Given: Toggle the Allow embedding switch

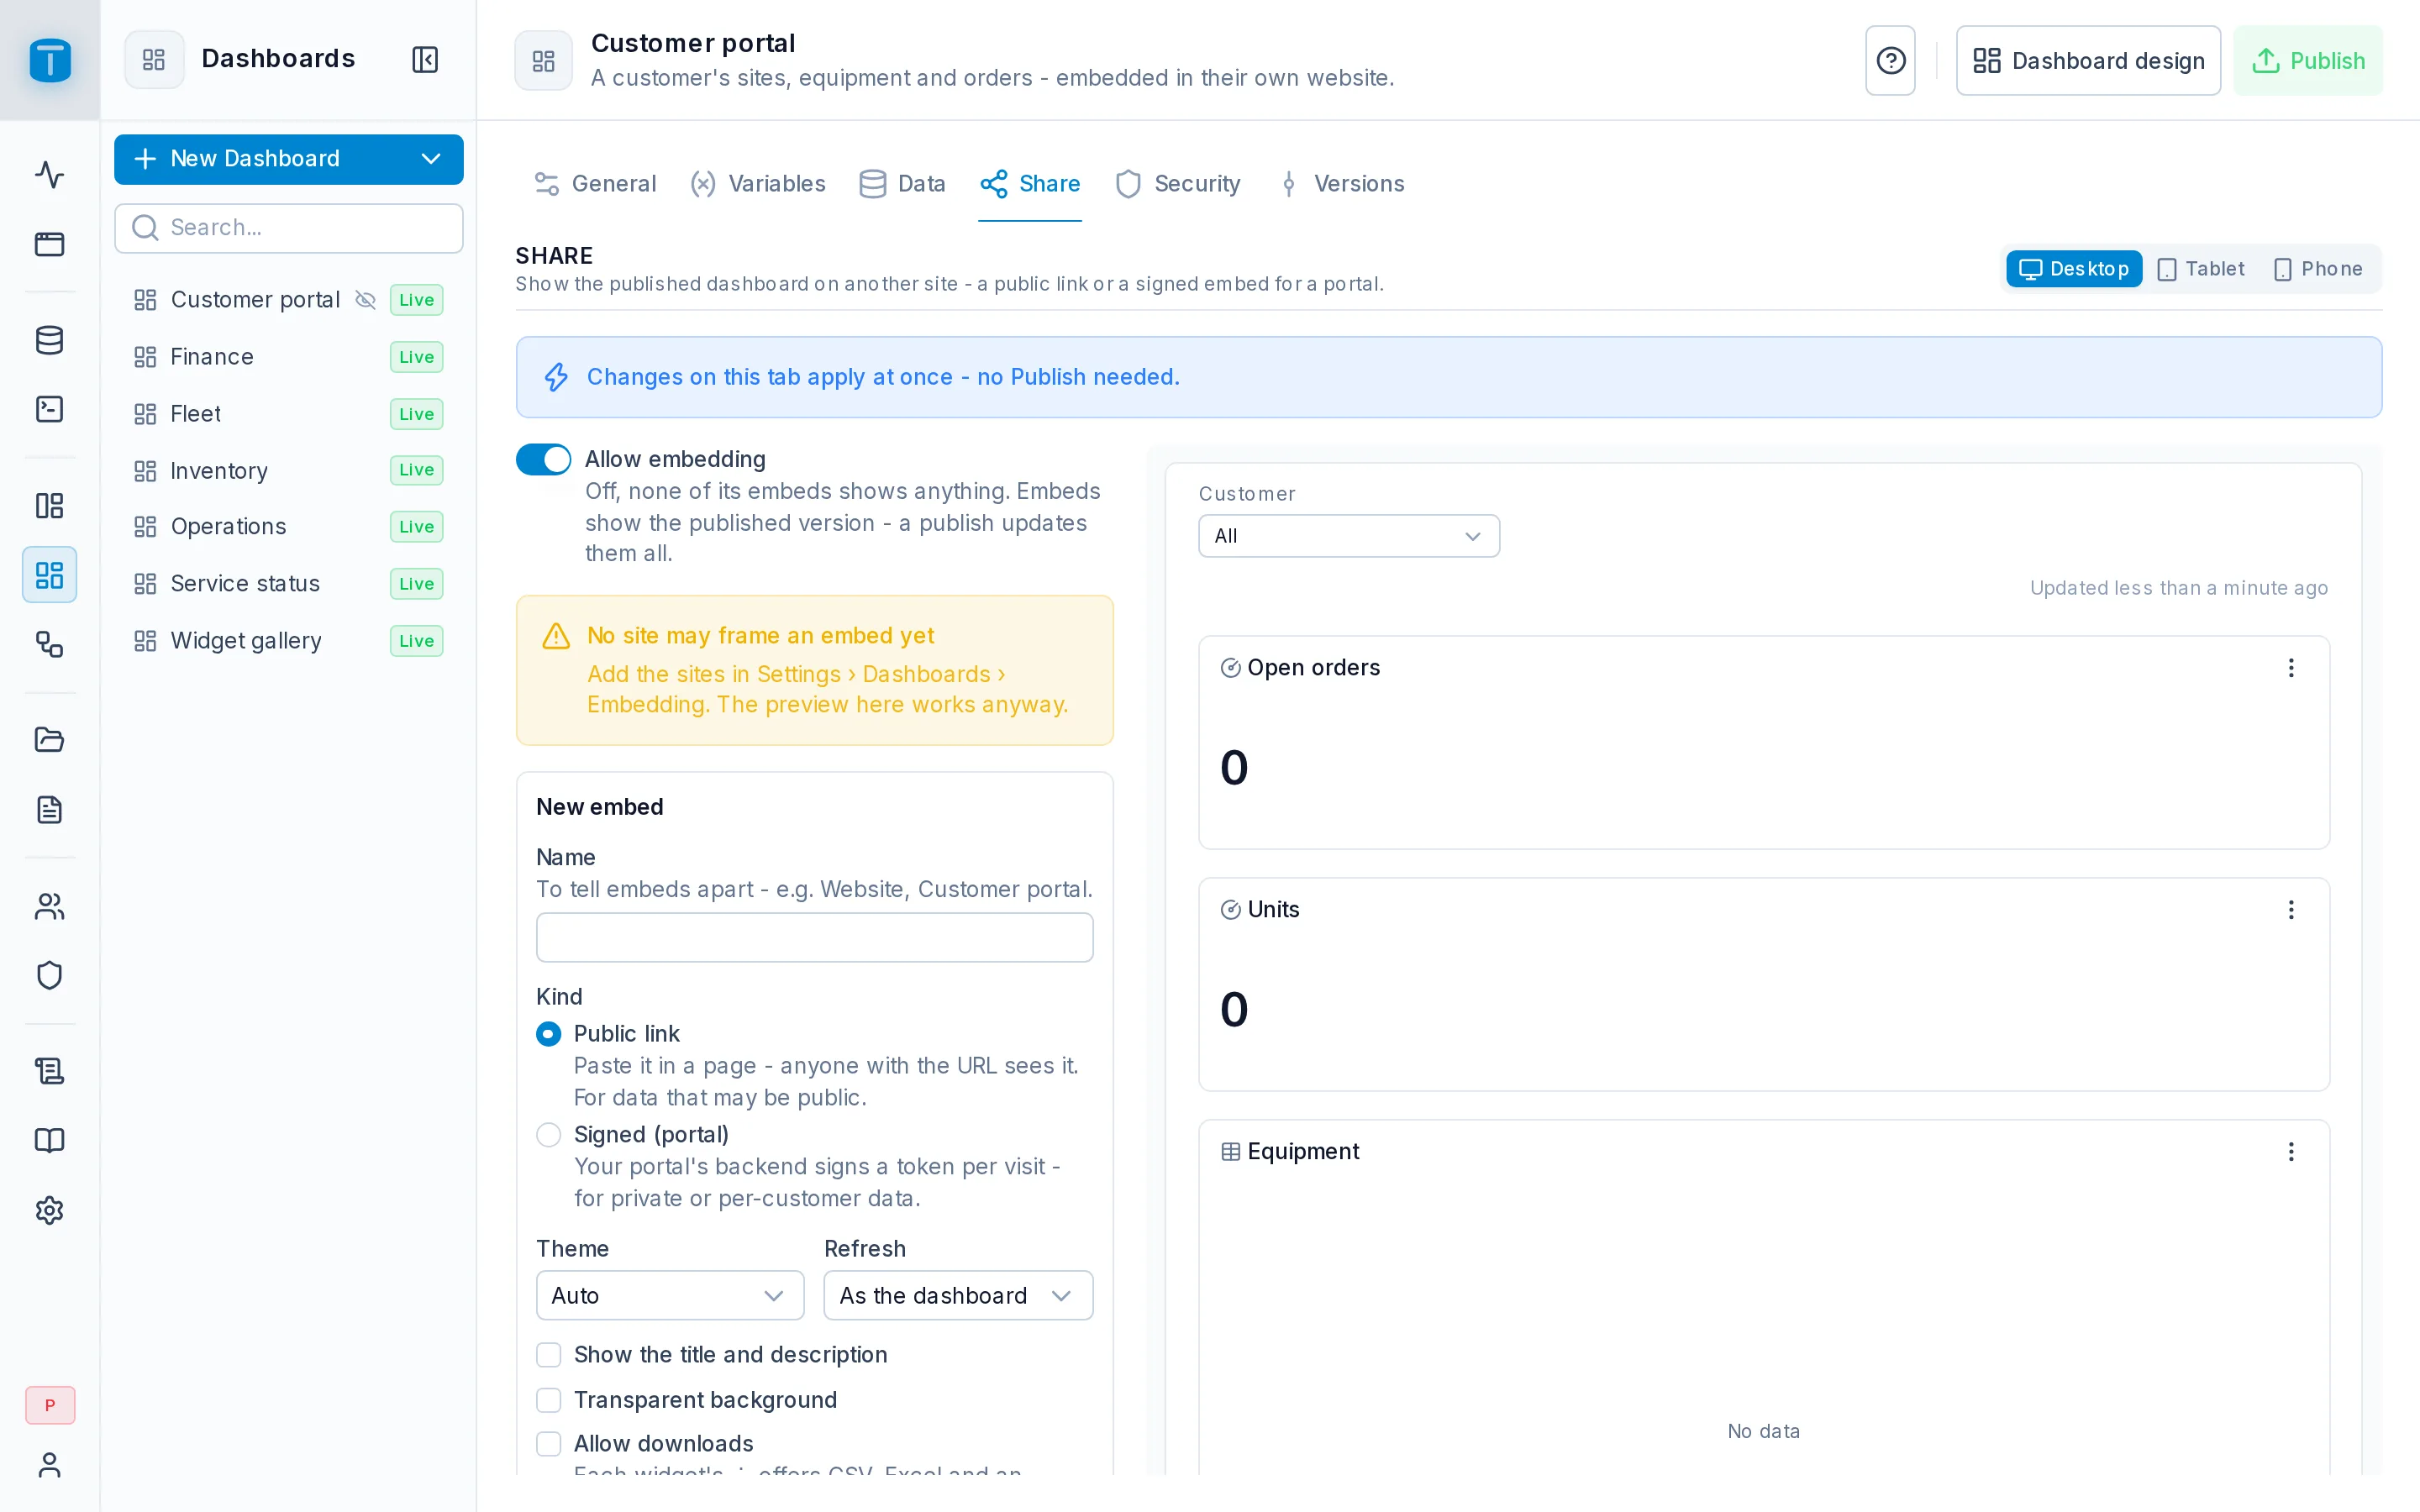Looking at the screenshot, I should coord(543,459).
